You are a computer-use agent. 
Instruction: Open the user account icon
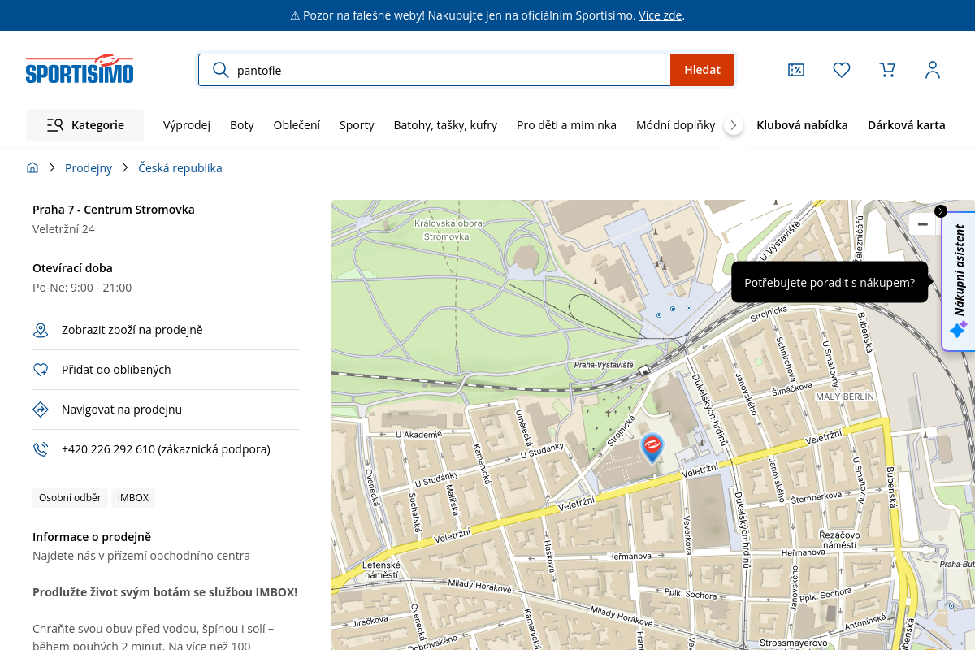pyautogui.click(x=933, y=70)
